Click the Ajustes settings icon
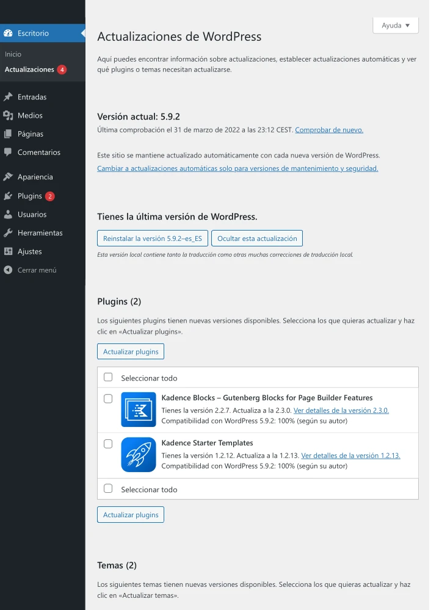431x610 pixels. pos(8,251)
